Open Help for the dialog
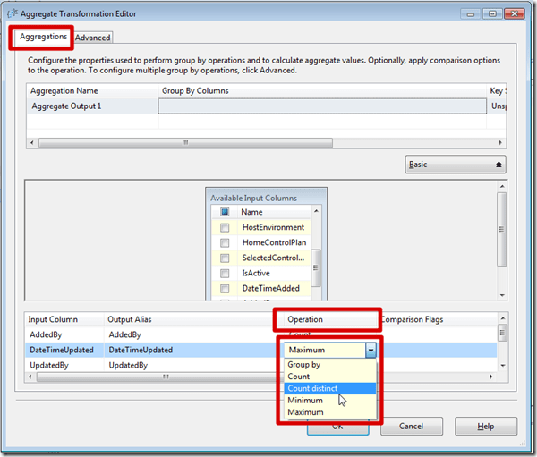 click(484, 427)
